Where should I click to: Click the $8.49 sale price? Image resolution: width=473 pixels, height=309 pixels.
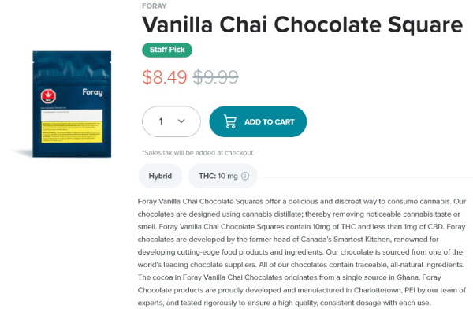tap(165, 77)
